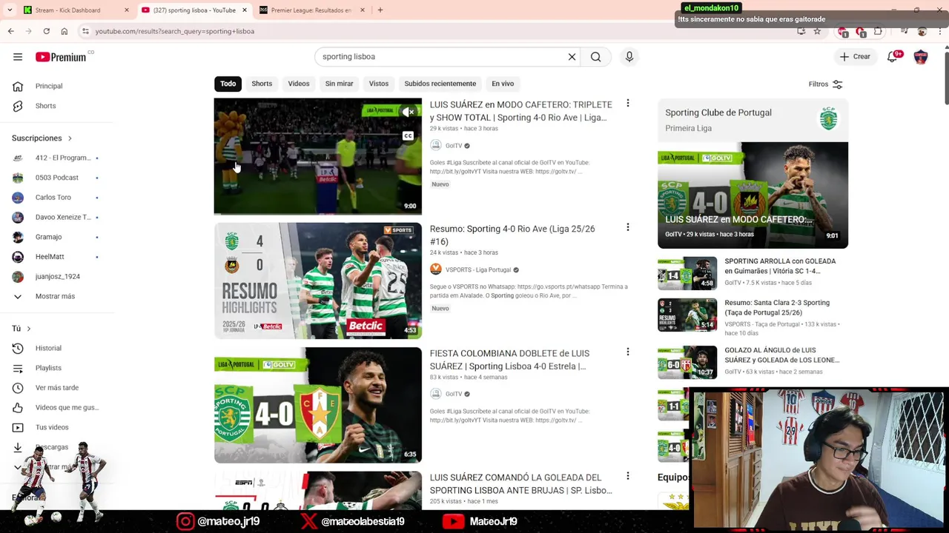The image size is (949, 533).
Task: Play Resumo Highlights thumbnail
Action: 318,281
